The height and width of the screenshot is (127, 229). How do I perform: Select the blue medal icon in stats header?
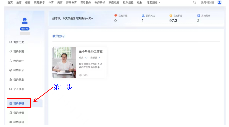(x=198, y=15)
